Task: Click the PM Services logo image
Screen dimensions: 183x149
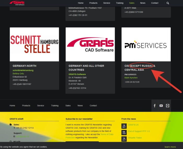Action: [x=146, y=45]
